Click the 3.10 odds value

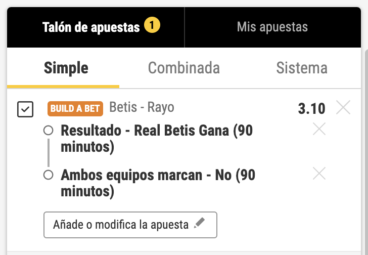[311, 108]
